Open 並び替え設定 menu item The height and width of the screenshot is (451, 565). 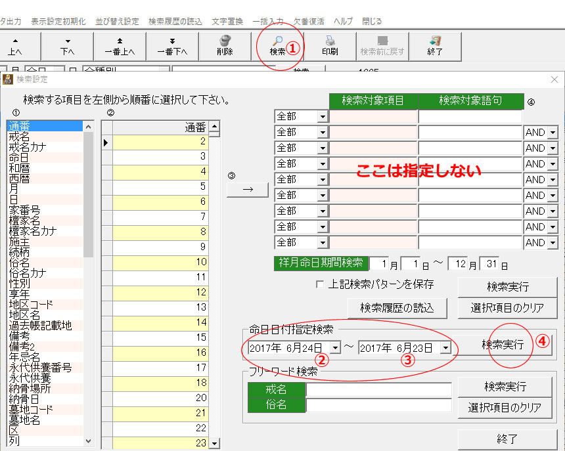click(x=117, y=21)
